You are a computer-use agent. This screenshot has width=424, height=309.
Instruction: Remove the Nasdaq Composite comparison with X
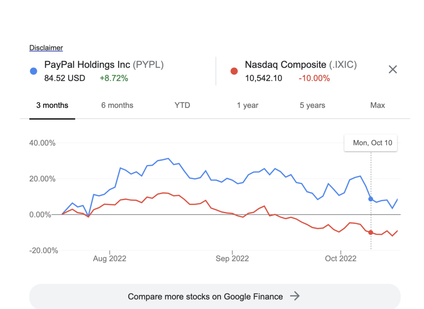(x=393, y=69)
